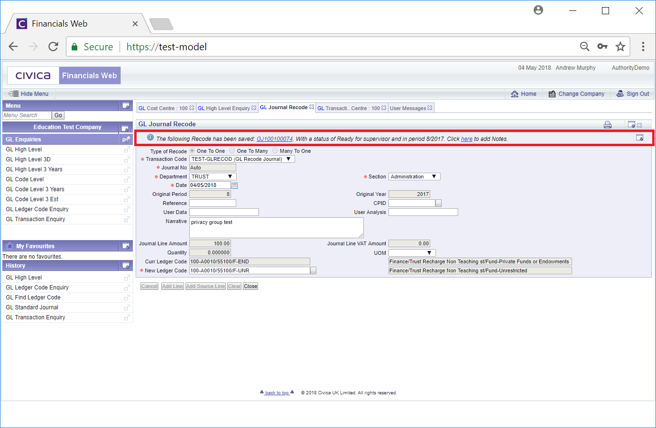Image resolution: width=656 pixels, height=428 pixels.
Task: Open the Section dropdown
Action: point(415,177)
